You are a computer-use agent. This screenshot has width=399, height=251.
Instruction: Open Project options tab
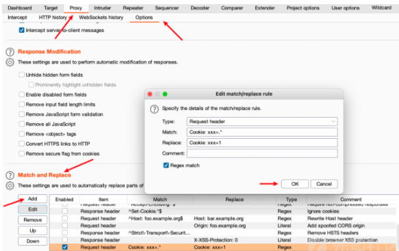[303, 8]
